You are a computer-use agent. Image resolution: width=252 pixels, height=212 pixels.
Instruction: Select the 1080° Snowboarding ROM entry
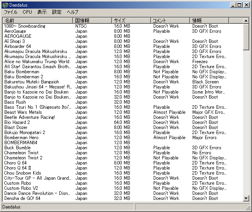click(25, 26)
